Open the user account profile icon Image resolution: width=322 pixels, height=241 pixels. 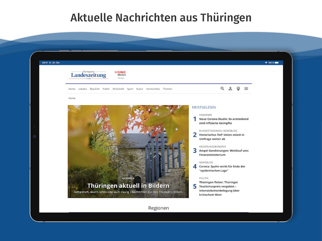[230, 89]
